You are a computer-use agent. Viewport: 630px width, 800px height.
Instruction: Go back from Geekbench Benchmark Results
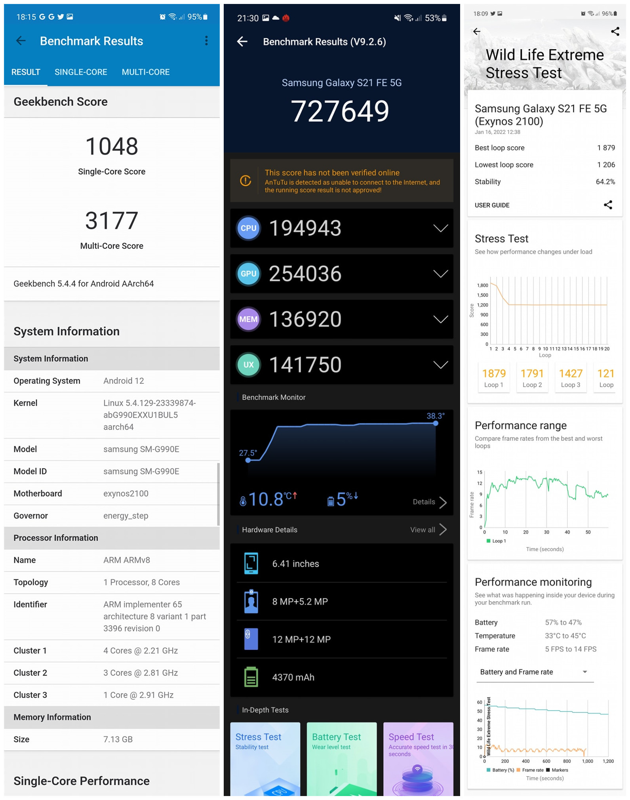tap(21, 41)
